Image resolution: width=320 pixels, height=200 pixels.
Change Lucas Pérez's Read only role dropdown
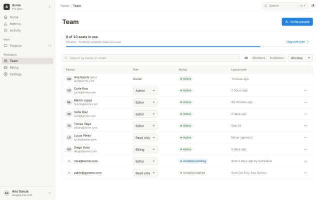pyautogui.click(x=145, y=138)
